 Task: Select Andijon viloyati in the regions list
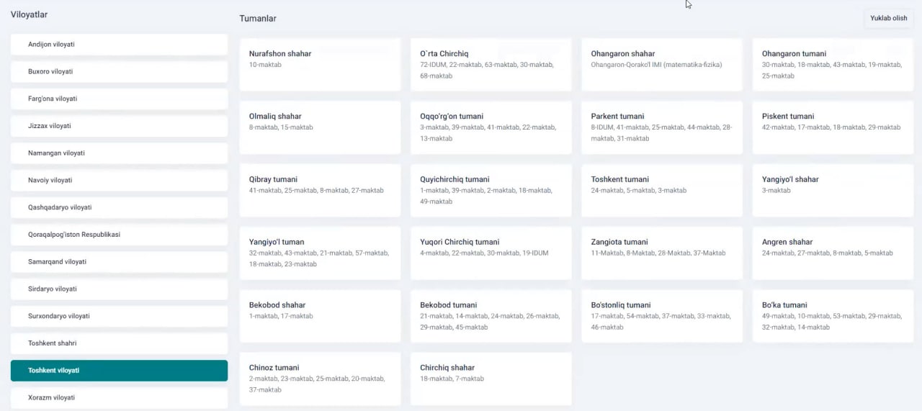tap(119, 45)
